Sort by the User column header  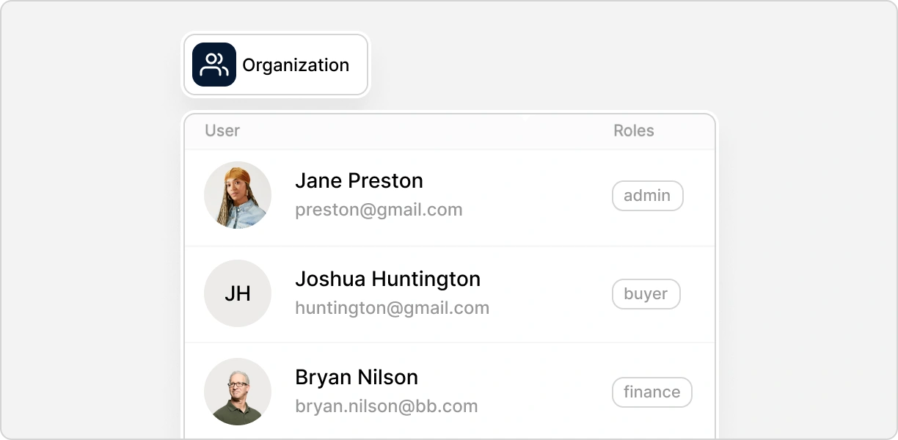pos(222,131)
